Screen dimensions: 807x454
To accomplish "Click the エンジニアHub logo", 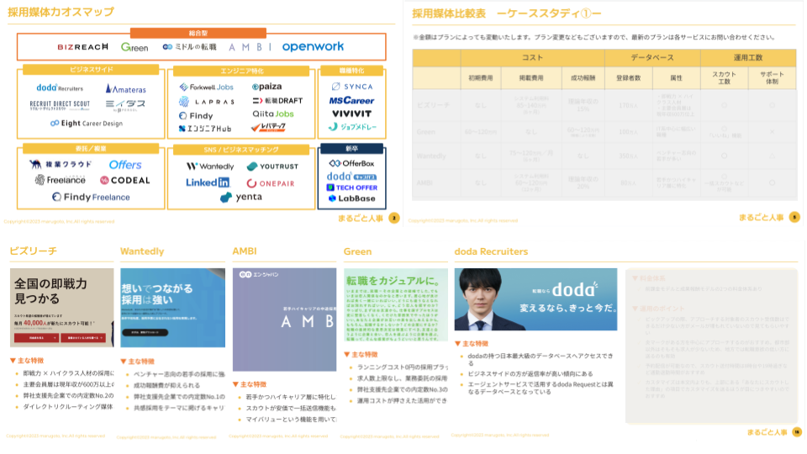I will pos(205,128).
